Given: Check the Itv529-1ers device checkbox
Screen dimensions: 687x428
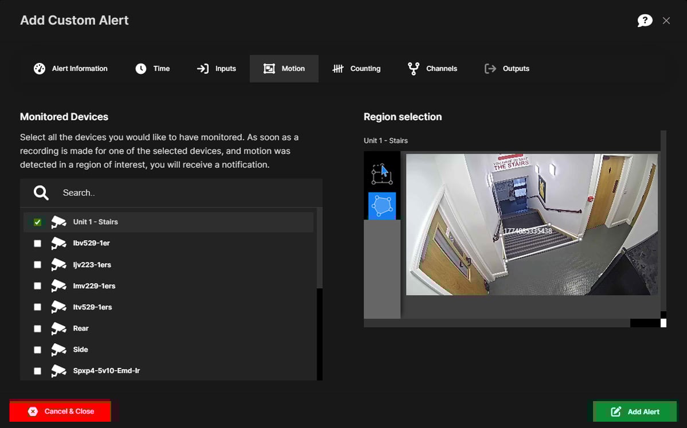Looking at the screenshot, I should click(x=38, y=307).
